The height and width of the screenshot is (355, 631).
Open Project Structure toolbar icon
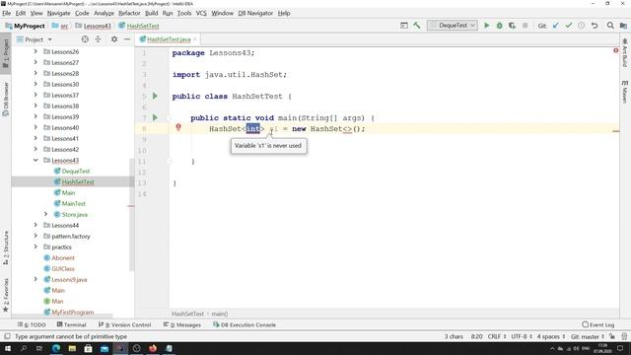click(x=623, y=26)
